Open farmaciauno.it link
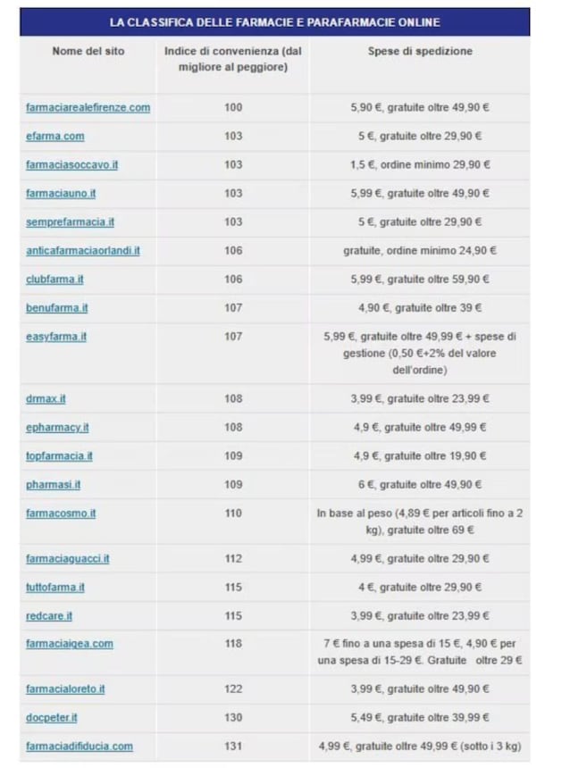The height and width of the screenshot is (768, 570). pyautogui.click(x=61, y=194)
